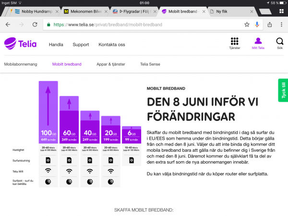The width and height of the screenshot is (288, 216).
Task: Bookmark page with star icon
Action: tap(247, 24)
